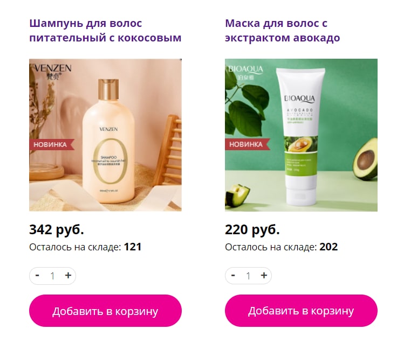Decrease quantity of coconut shampoo
The height and width of the screenshot is (343, 397).
coord(37,275)
